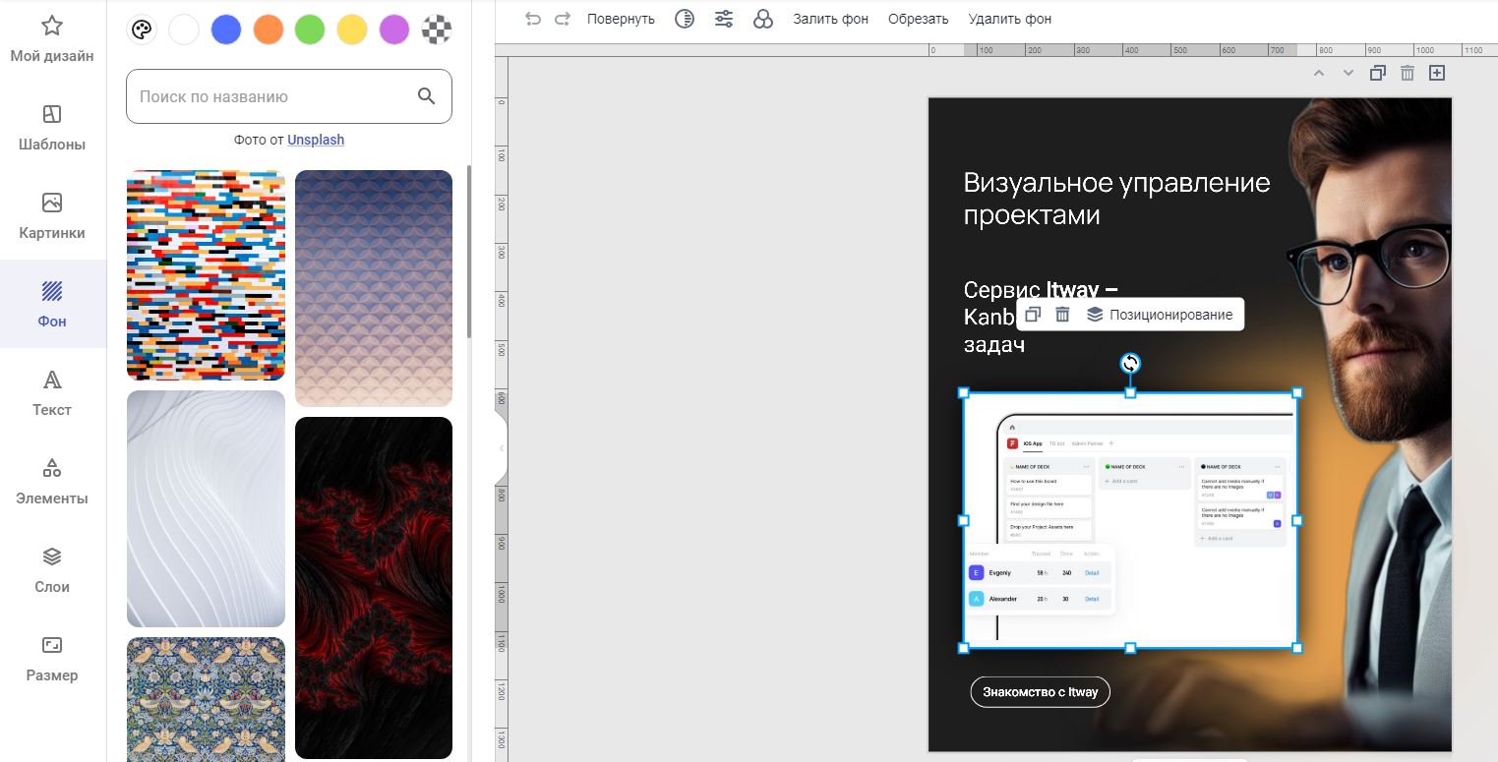
Task: Choose the green background color
Action: [310, 29]
